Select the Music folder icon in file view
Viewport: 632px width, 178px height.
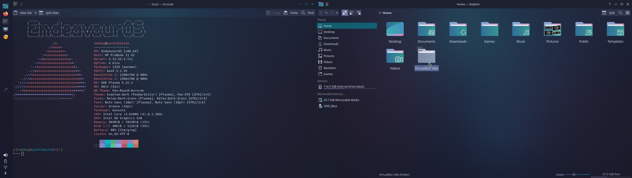(x=521, y=29)
